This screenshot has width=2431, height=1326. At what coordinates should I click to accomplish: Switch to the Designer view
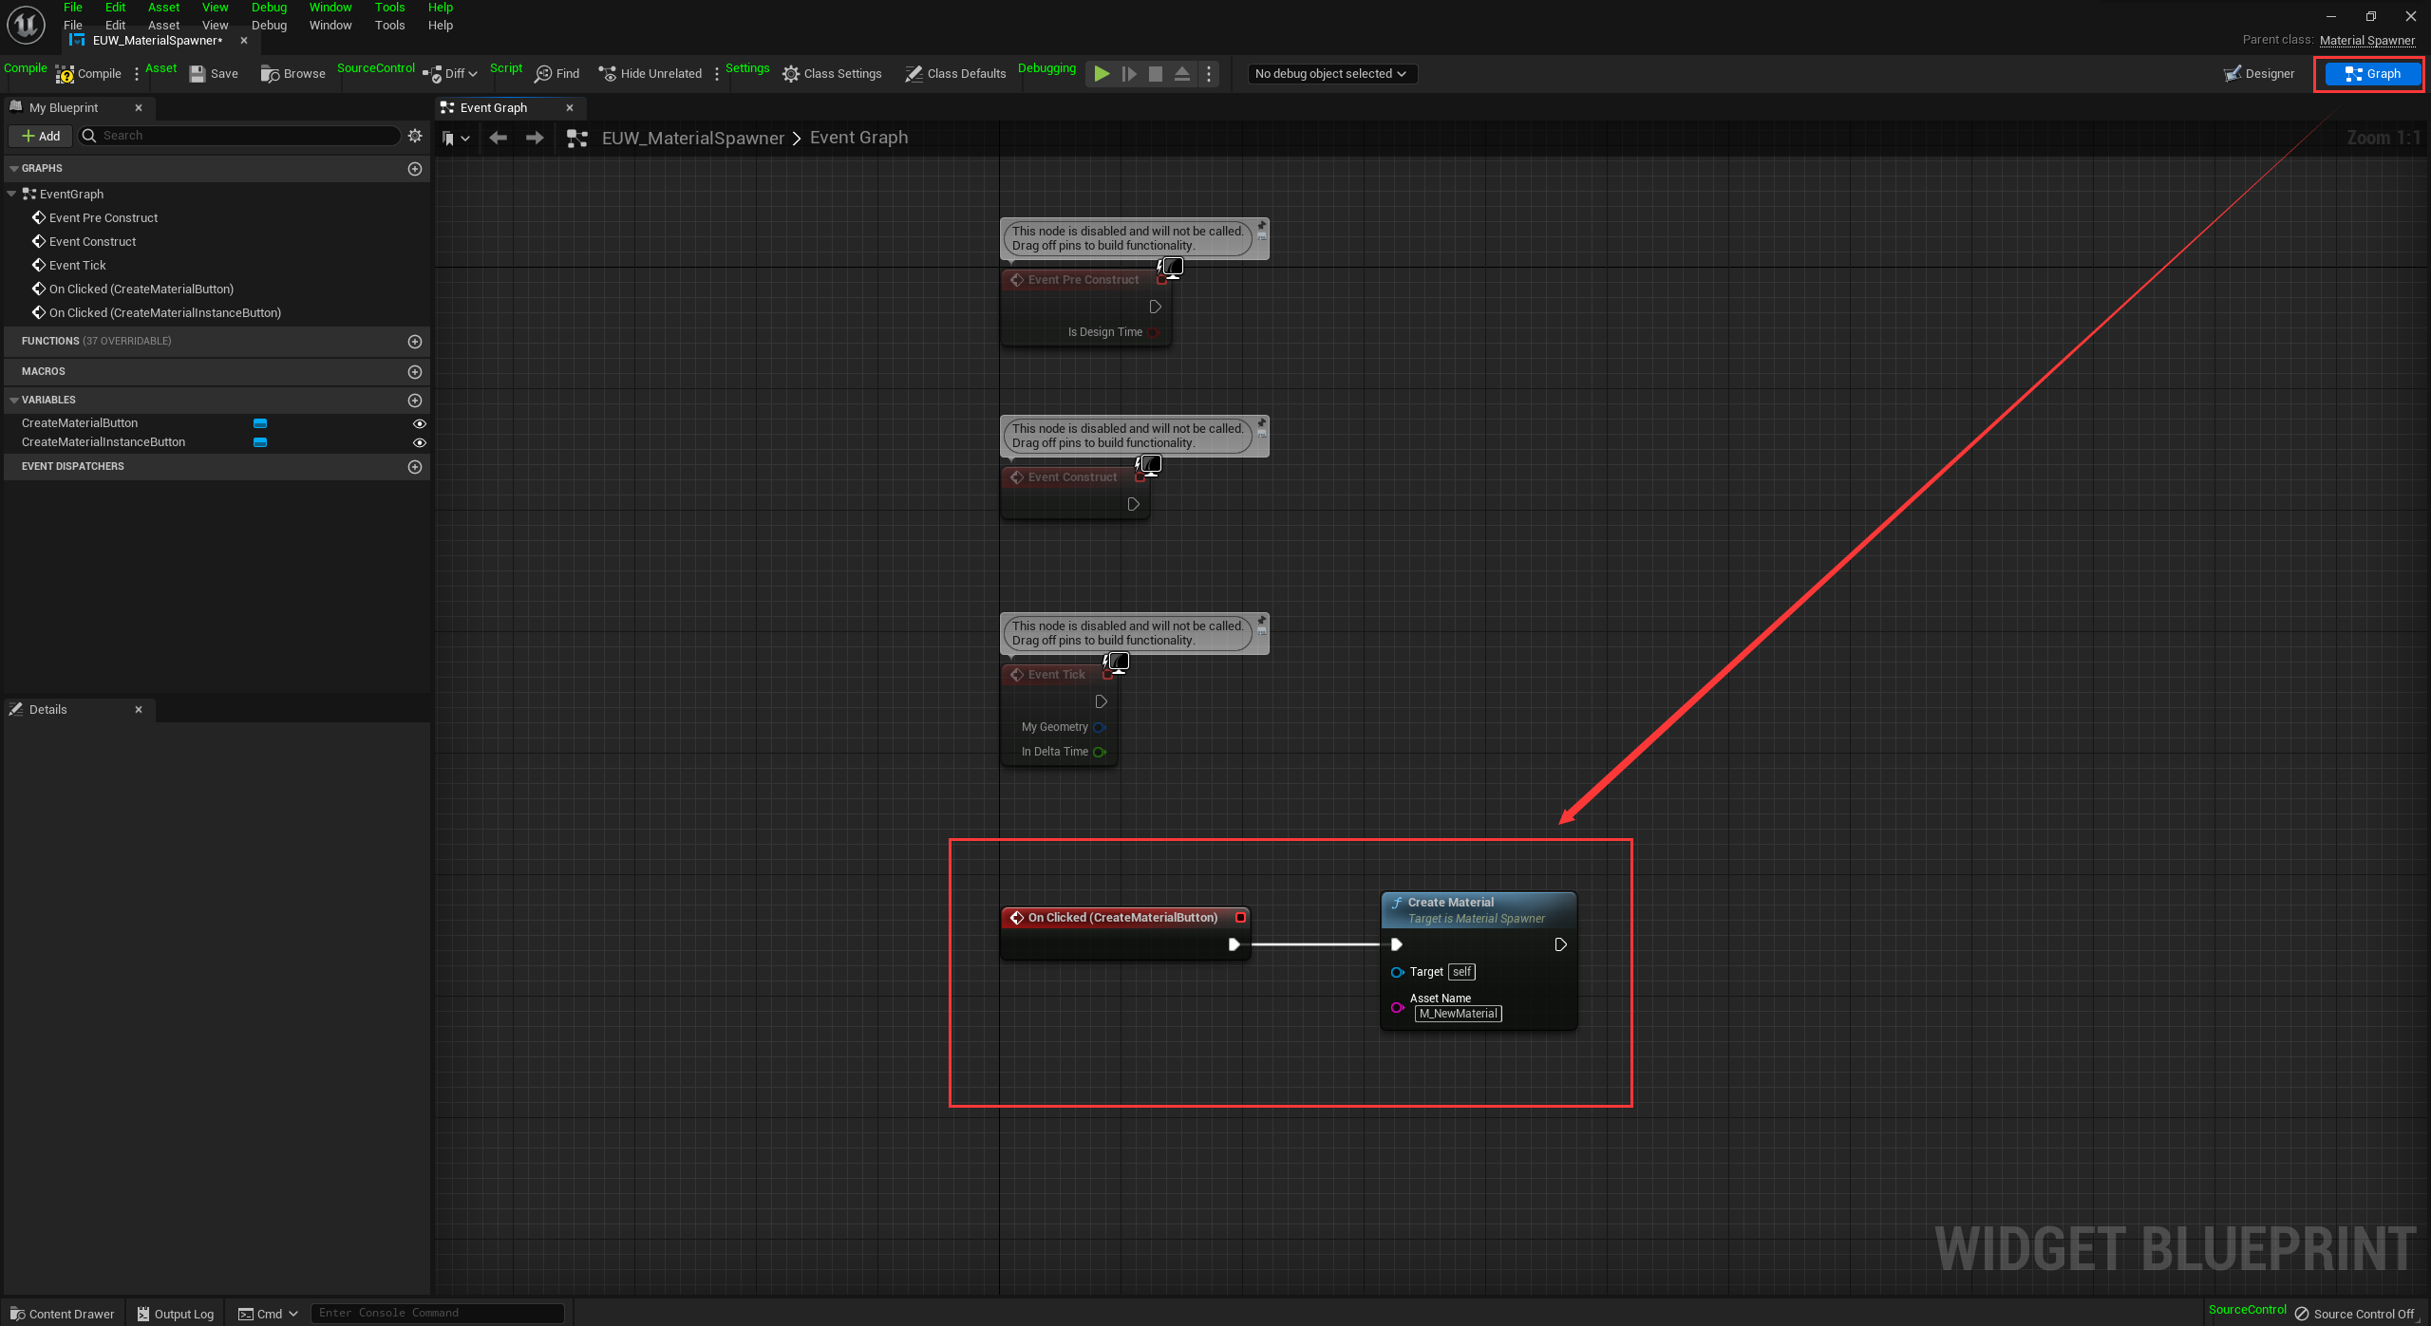click(2259, 74)
